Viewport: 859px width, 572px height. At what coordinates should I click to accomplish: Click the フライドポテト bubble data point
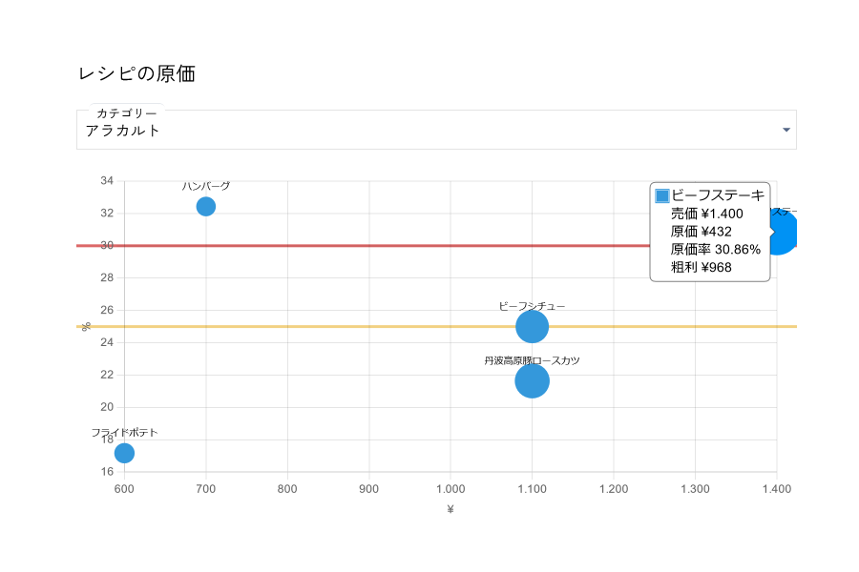point(124,453)
